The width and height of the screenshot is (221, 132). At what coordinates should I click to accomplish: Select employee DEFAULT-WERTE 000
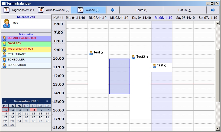[22, 38]
